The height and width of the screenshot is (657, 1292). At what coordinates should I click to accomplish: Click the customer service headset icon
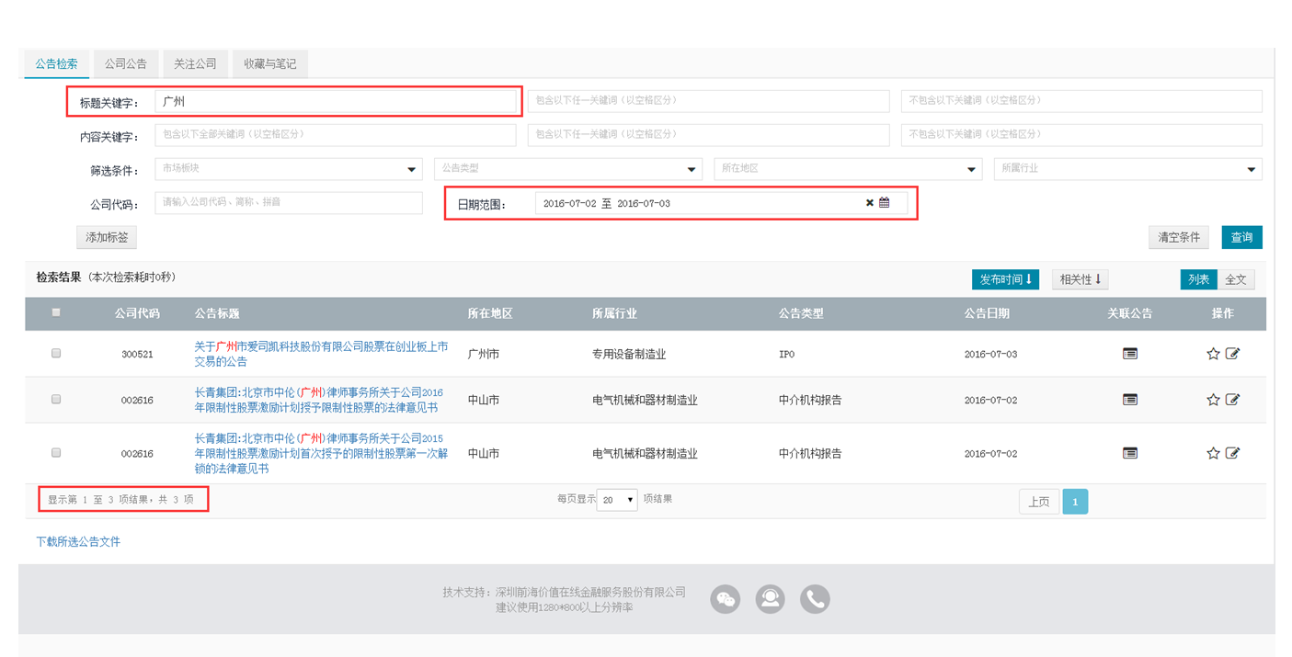770,599
